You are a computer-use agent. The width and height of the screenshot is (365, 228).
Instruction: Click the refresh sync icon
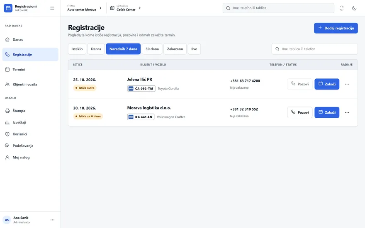click(x=341, y=8)
